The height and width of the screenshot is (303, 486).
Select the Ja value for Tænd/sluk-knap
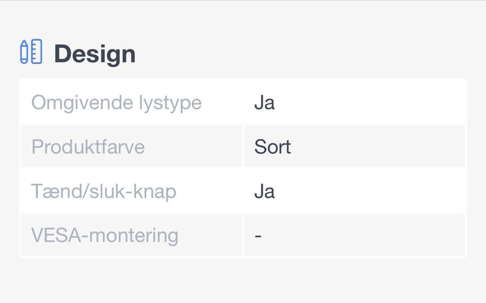(x=264, y=191)
